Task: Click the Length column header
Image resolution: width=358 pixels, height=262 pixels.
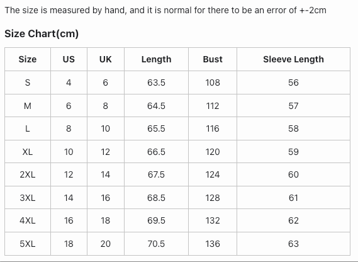Action: [156, 59]
